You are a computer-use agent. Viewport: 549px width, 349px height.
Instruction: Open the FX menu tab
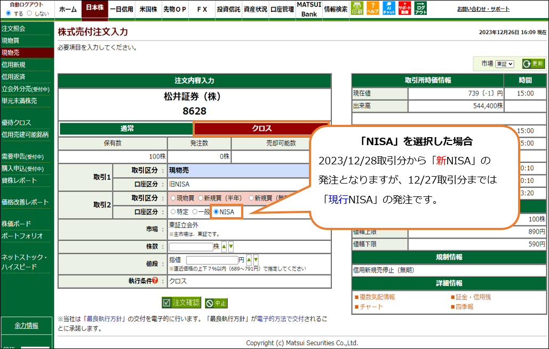(x=202, y=10)
